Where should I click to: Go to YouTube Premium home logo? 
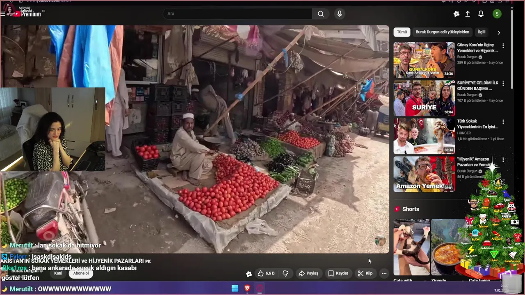click(27, 14)
